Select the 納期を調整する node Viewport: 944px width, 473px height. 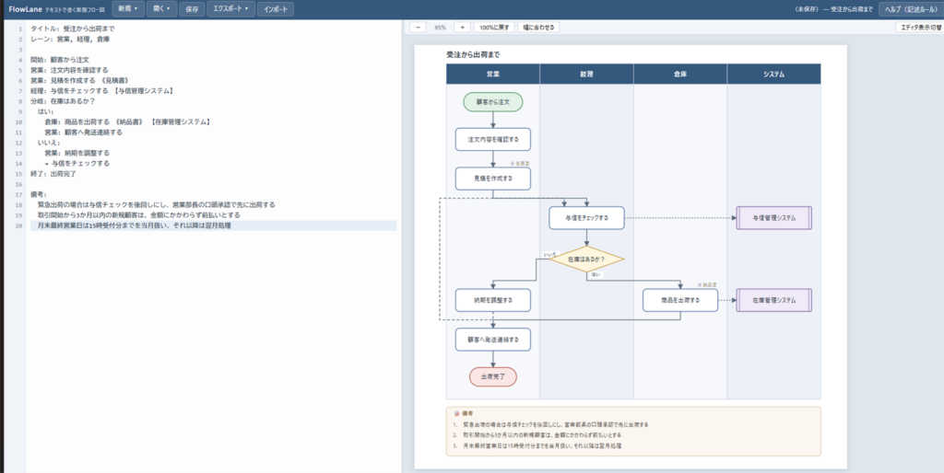coord(493,300)
